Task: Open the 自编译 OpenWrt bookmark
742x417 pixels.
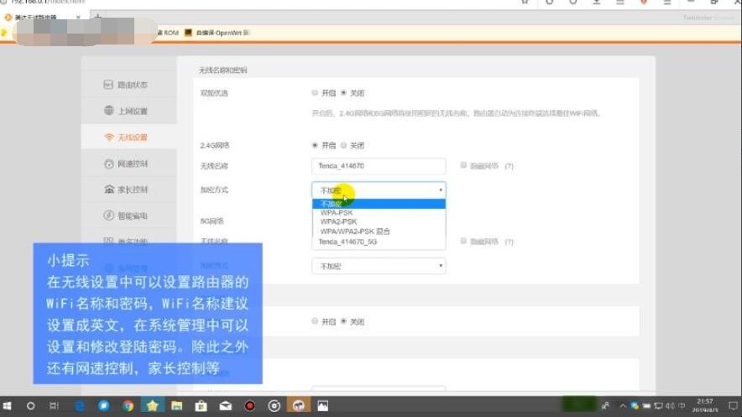Action: [x=217, y=33]
